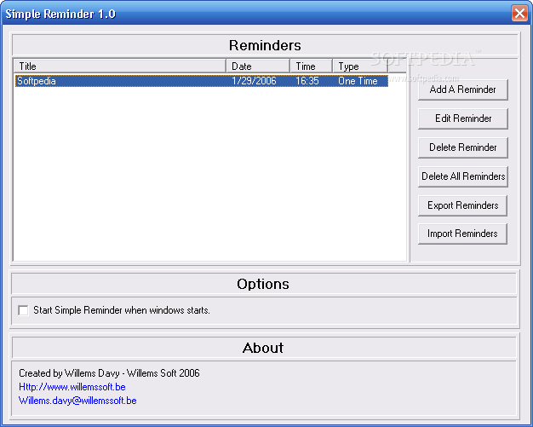The image size is (533, 427).
Task: Close the Simple Reminder 1.0 window
Action: point(519,14)
